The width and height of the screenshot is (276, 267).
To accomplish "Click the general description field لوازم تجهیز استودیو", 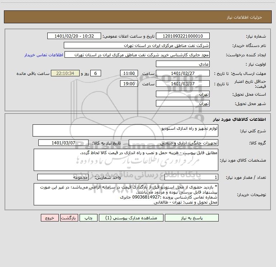I will click(x=125, y=130).
